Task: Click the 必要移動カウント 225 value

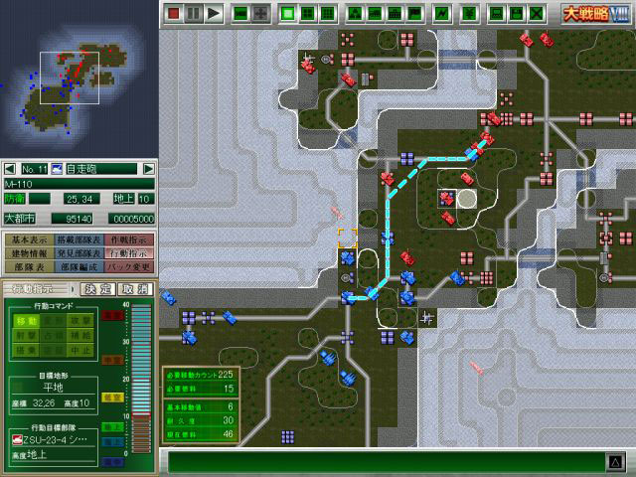Action: pos(226,375)
